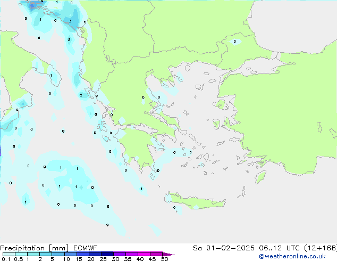Click the '45' legend label
Viewport: 337px width, 261px height.
152,259
